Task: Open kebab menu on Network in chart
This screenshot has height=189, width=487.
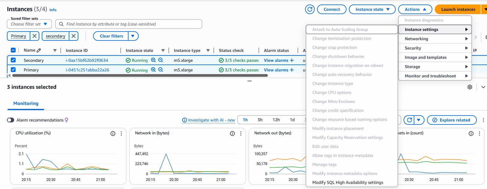Action: coord(241,133)
